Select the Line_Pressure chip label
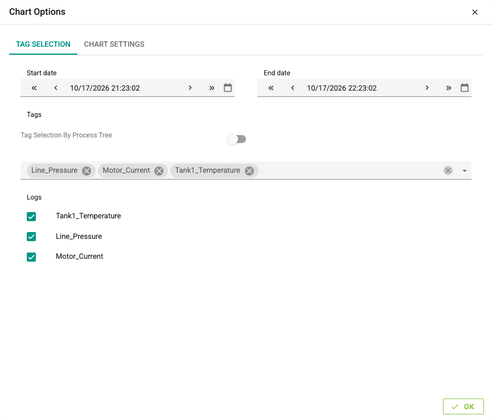The width and height of the screenshot is (492, 419). (54, 170)
